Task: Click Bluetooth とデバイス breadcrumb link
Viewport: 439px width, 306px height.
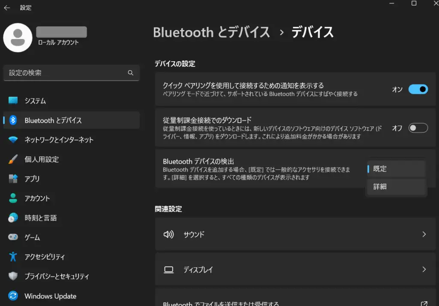Action: point(211,32)
